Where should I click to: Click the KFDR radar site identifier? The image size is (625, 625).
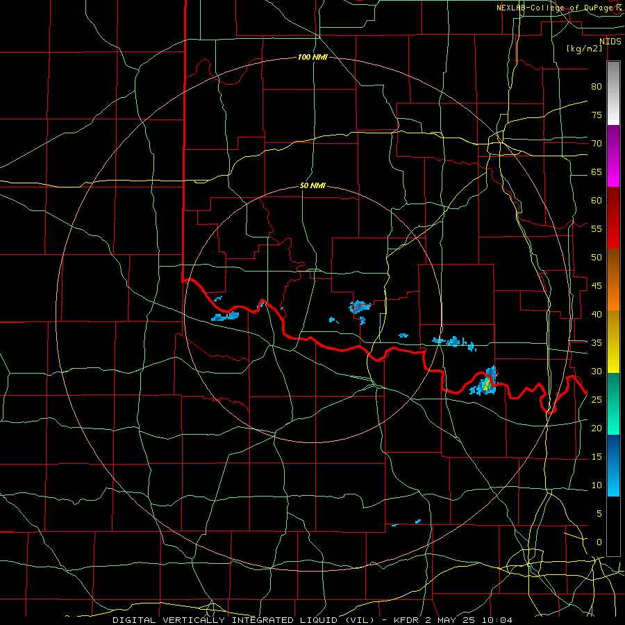click(406, 620)
